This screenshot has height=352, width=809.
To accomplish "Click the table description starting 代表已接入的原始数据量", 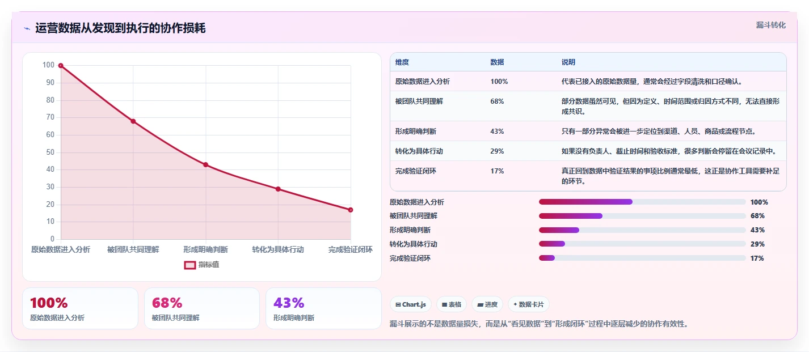I will coord(652,82).
